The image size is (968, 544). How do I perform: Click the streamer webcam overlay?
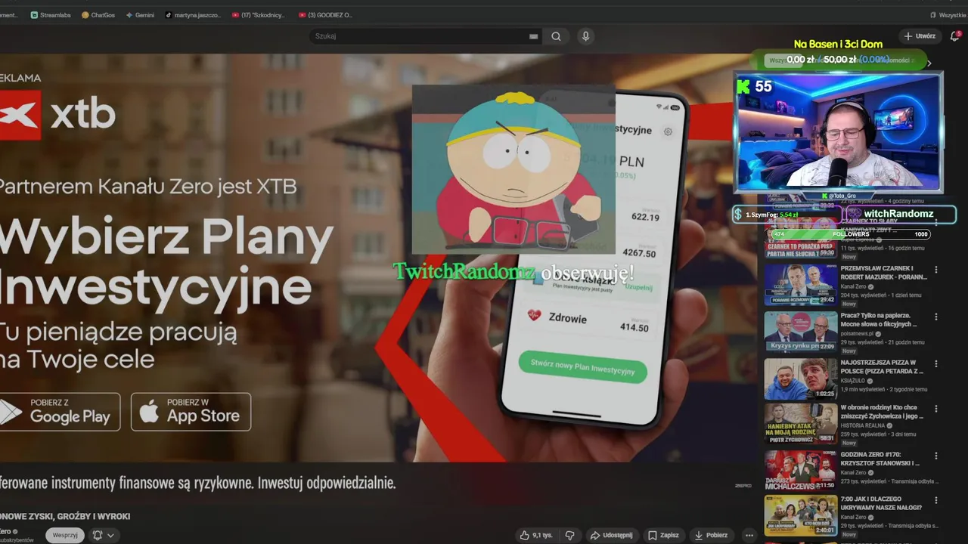pos(838,132)
